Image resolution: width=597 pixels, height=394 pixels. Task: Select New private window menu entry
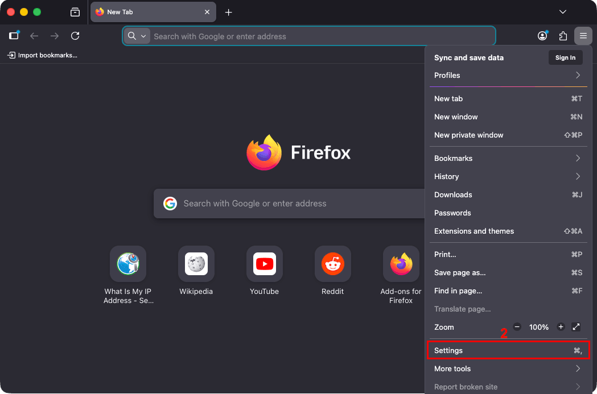(x=508, y=135)
